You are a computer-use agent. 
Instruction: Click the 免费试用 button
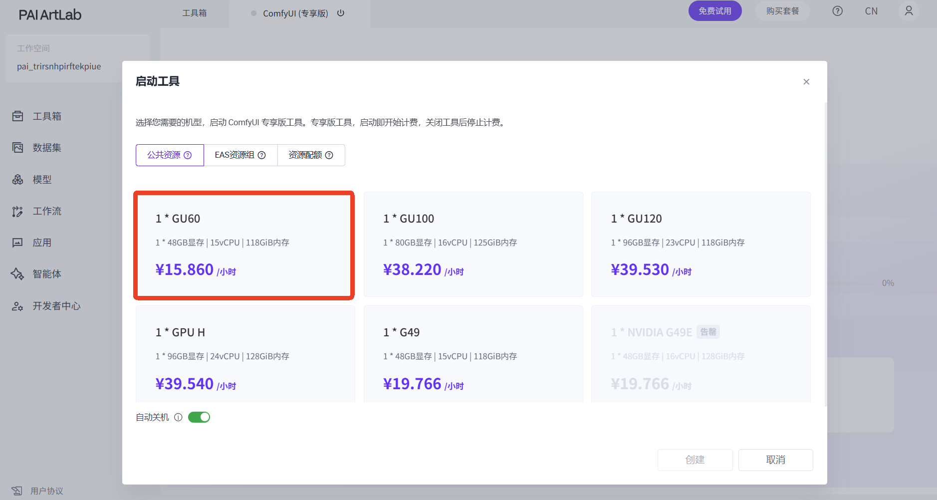(715, 11)
